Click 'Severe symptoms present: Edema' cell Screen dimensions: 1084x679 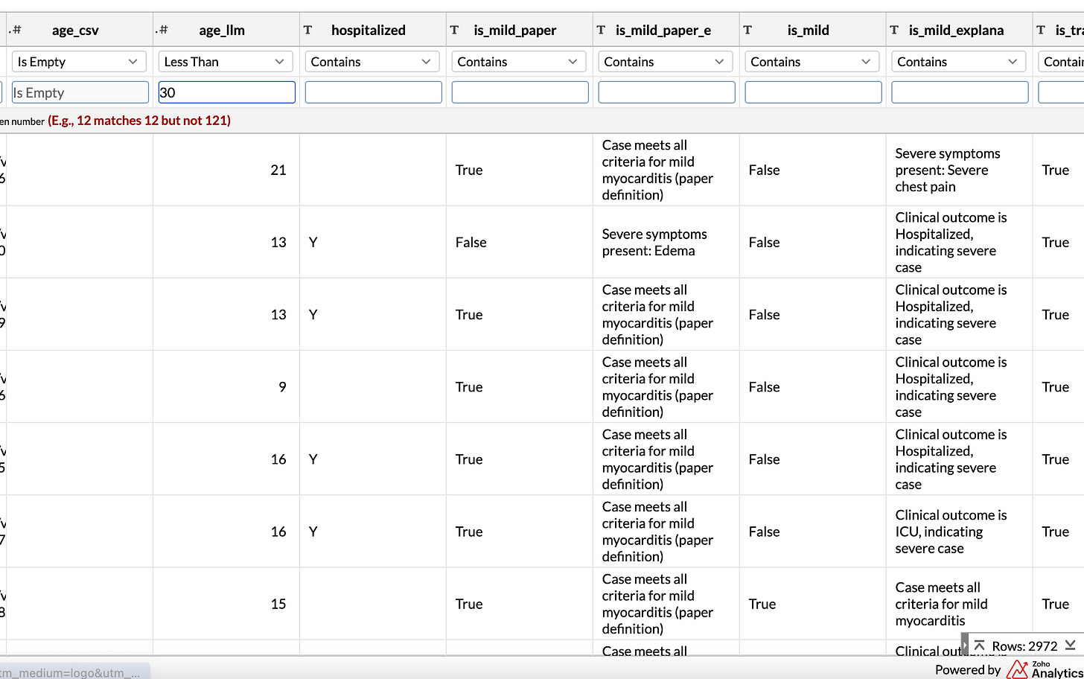click(666, 242)
